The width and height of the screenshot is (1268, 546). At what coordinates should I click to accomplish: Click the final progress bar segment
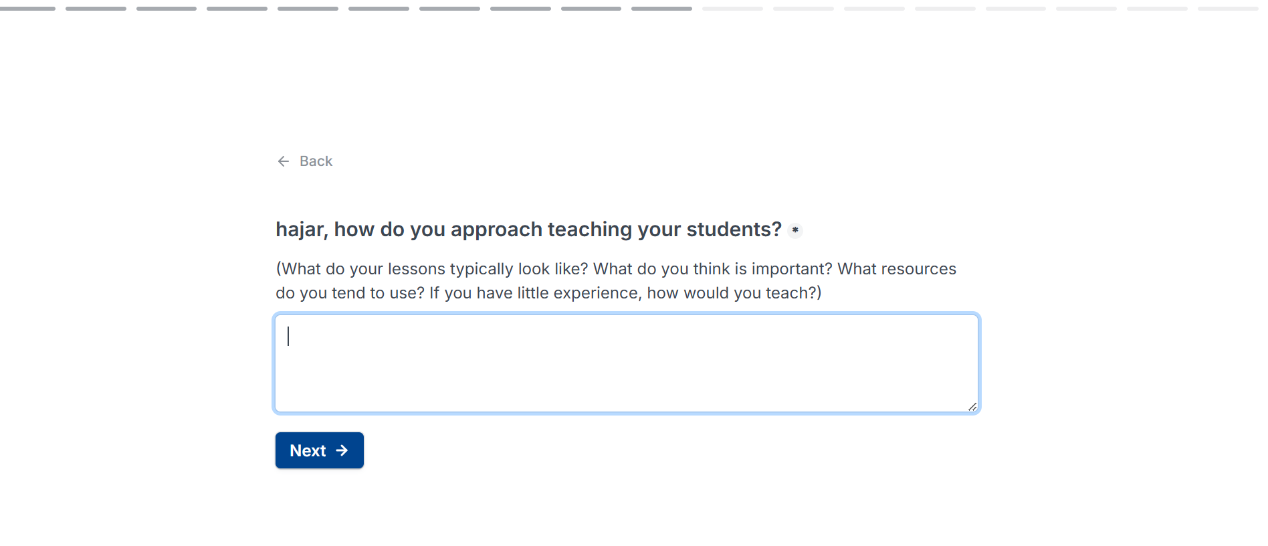click(x=1228, y=9)
